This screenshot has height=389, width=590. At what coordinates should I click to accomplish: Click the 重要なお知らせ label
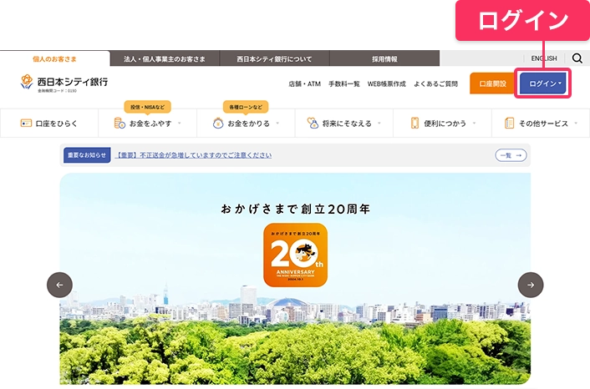click(x=87, y=154)
